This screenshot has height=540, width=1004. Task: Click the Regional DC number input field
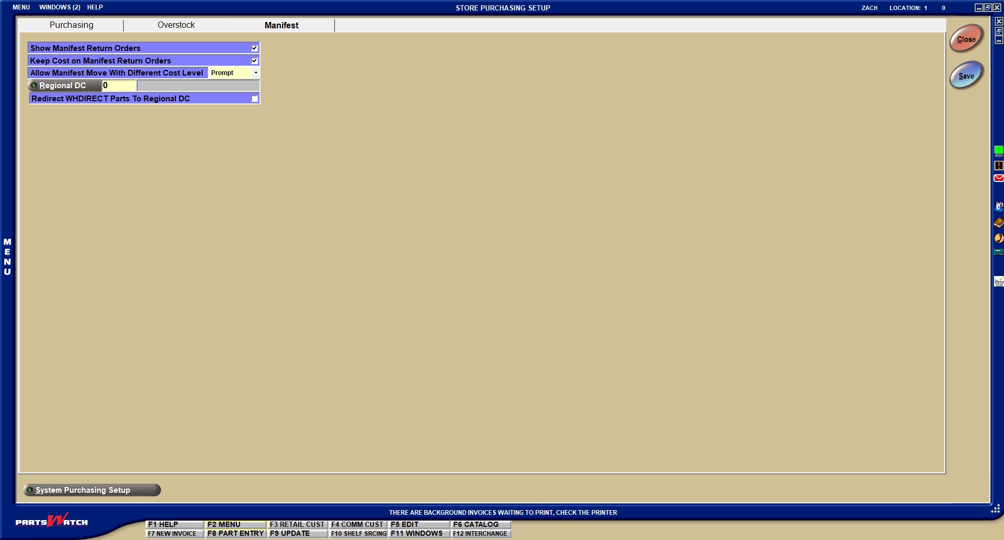point(119,86)
